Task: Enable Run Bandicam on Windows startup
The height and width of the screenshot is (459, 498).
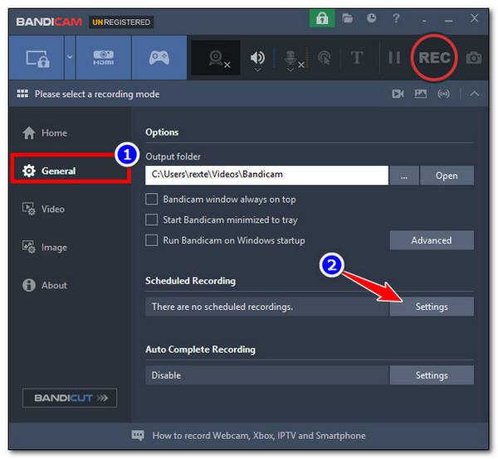Action: [x=152, y=240]
